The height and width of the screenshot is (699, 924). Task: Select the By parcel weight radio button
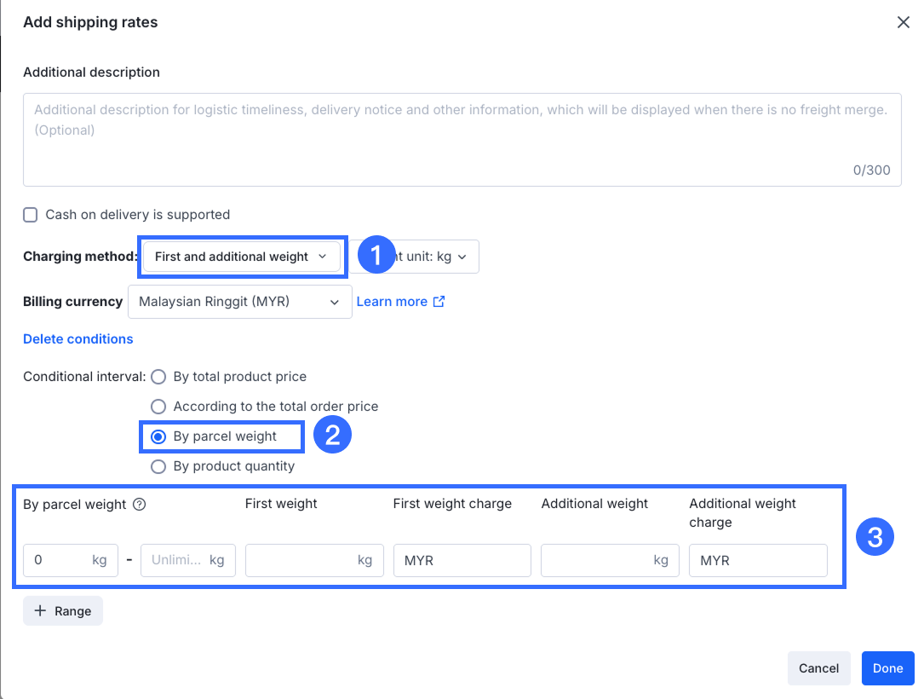tap(158, 436)
